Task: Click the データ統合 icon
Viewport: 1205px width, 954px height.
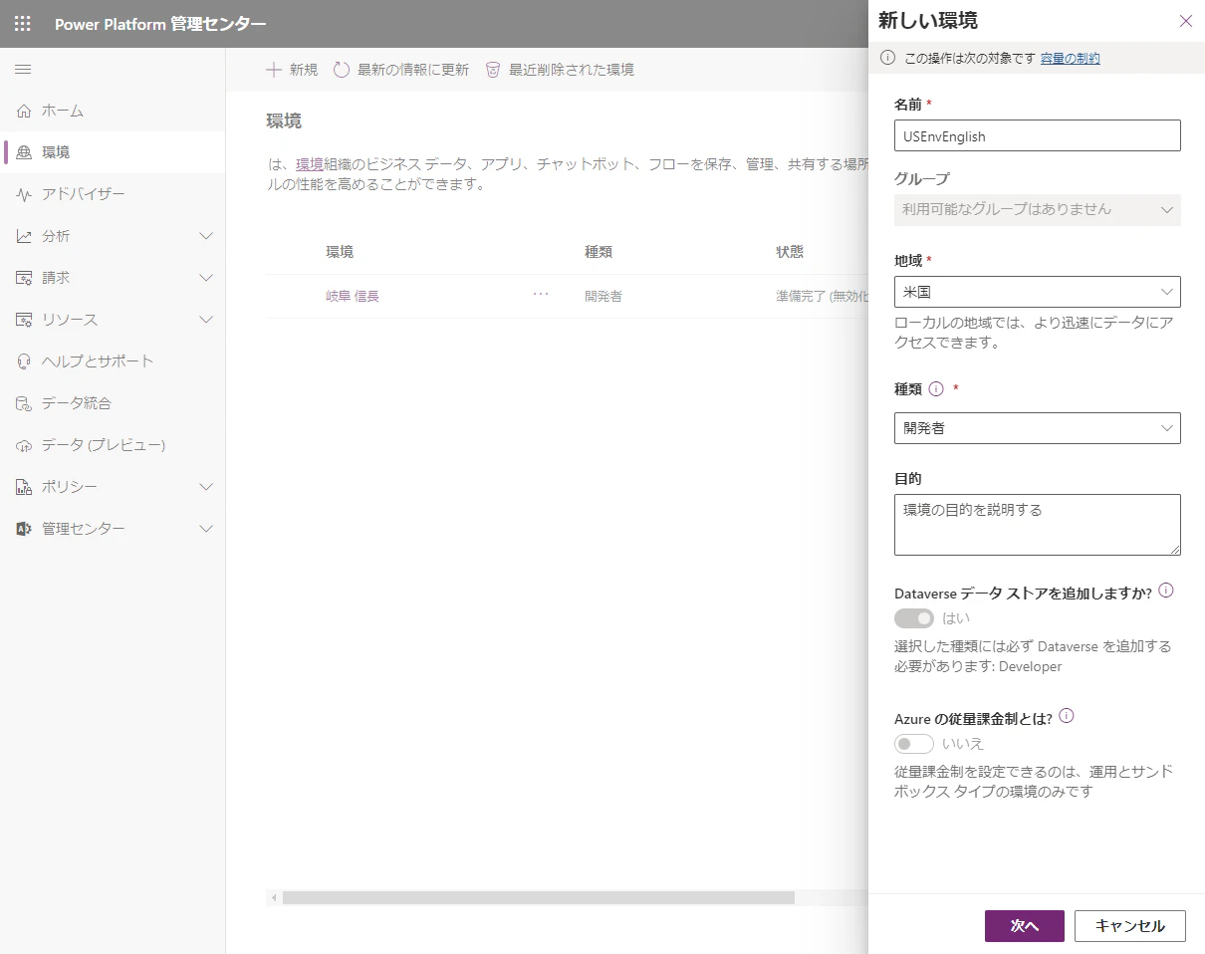Action: (24, 403)
